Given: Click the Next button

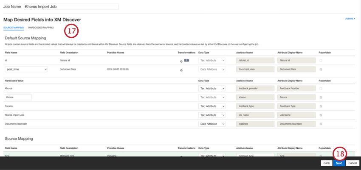Looking at the screenshot, I should click(x=339, y=163).
